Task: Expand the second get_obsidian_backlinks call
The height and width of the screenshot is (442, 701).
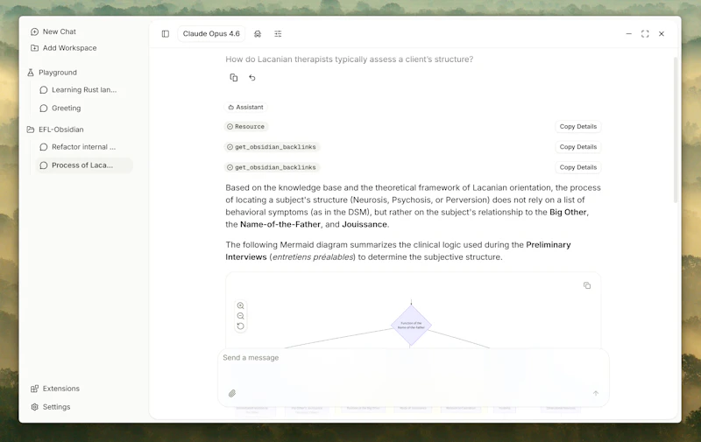Action: tap(272, 167)
